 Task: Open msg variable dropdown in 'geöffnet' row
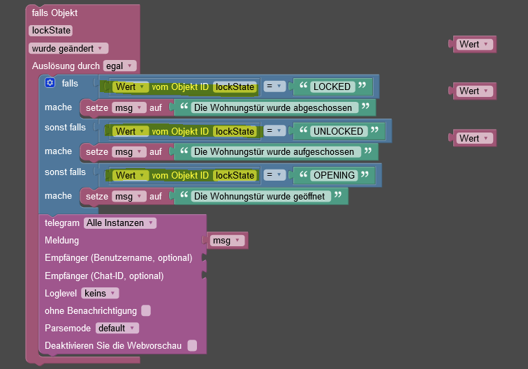(129, 197)
